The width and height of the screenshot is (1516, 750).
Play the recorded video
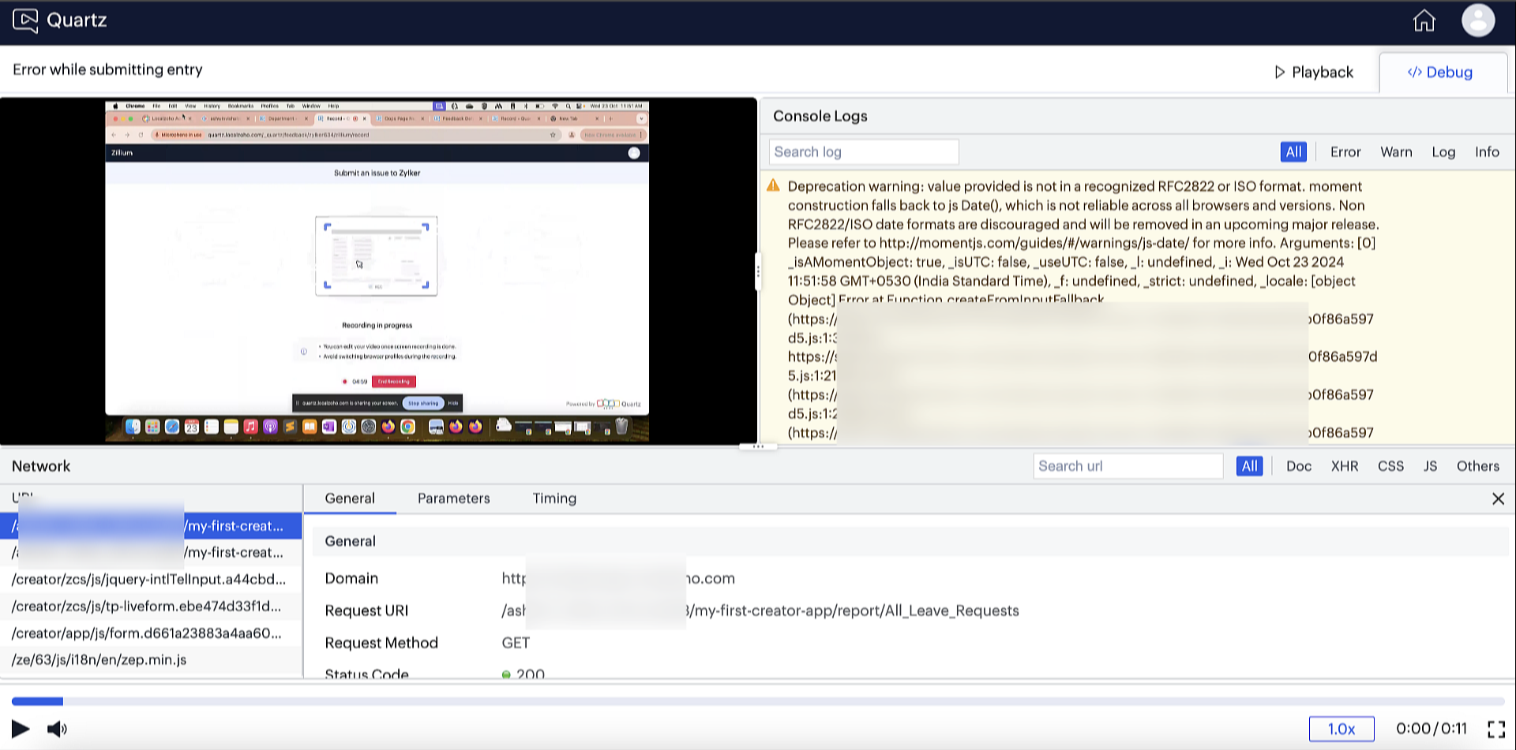(21, 729)
